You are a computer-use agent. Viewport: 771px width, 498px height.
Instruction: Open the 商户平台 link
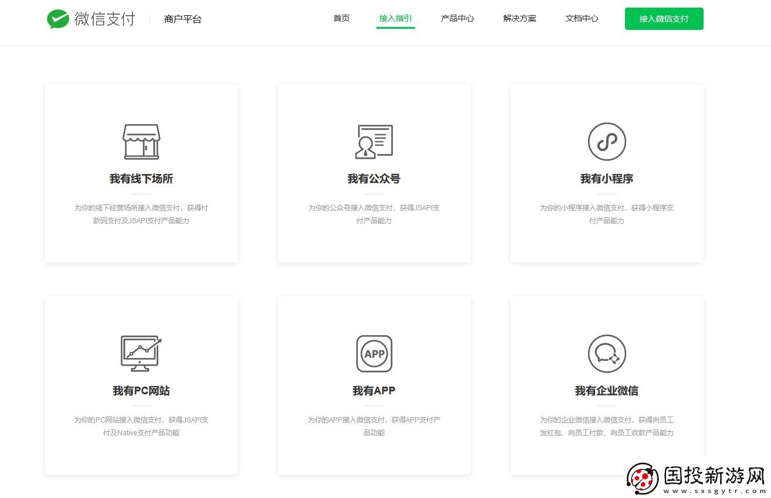(182, 19)
